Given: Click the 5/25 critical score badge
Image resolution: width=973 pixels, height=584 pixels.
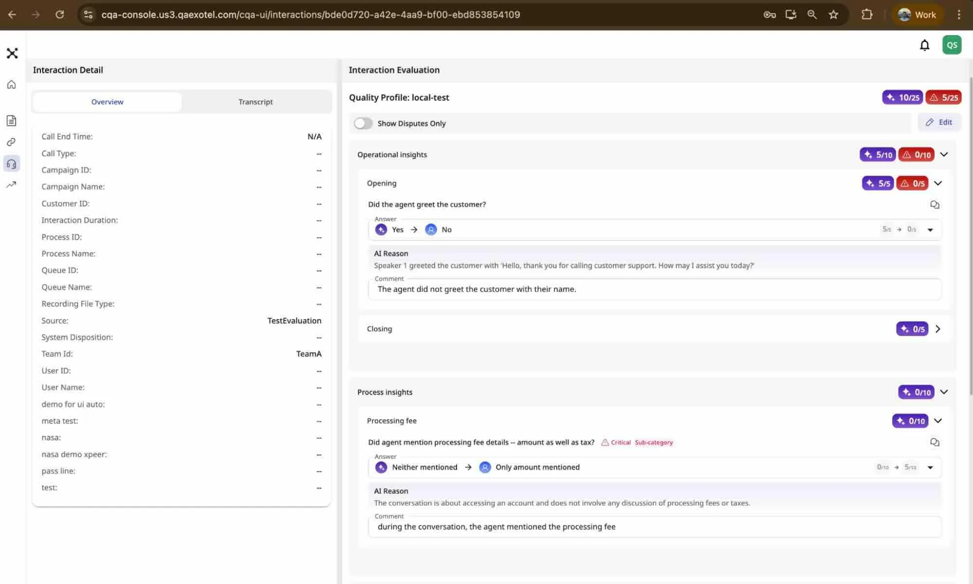Looking at the screenshot, I should [x=943, y=97].
